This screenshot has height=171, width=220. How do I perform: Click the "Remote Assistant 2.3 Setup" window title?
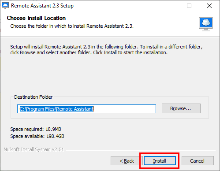coord(42,6)
